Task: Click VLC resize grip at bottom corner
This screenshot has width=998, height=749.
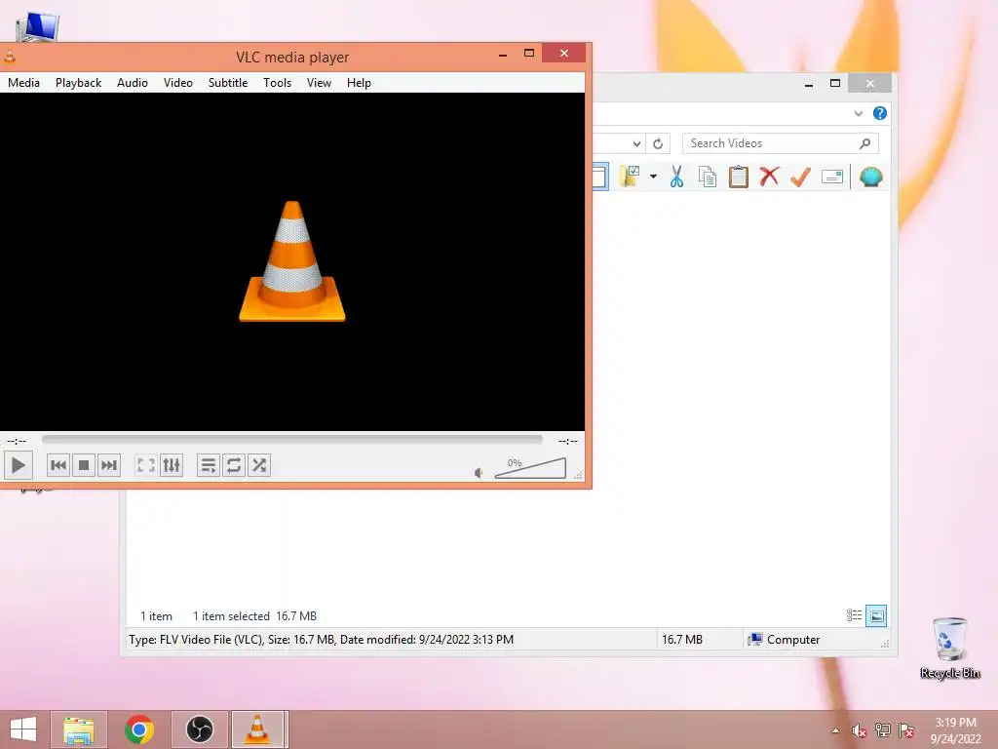Action: pos(579,475)
